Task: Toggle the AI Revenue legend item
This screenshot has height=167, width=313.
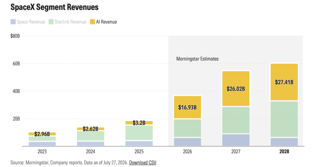Action: 103,22
